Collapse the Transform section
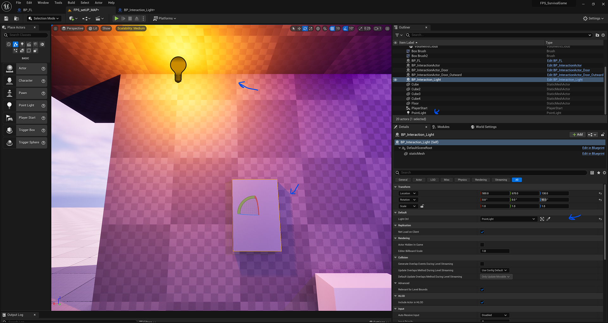Viewport: 608px width, 323px height. 396,187
